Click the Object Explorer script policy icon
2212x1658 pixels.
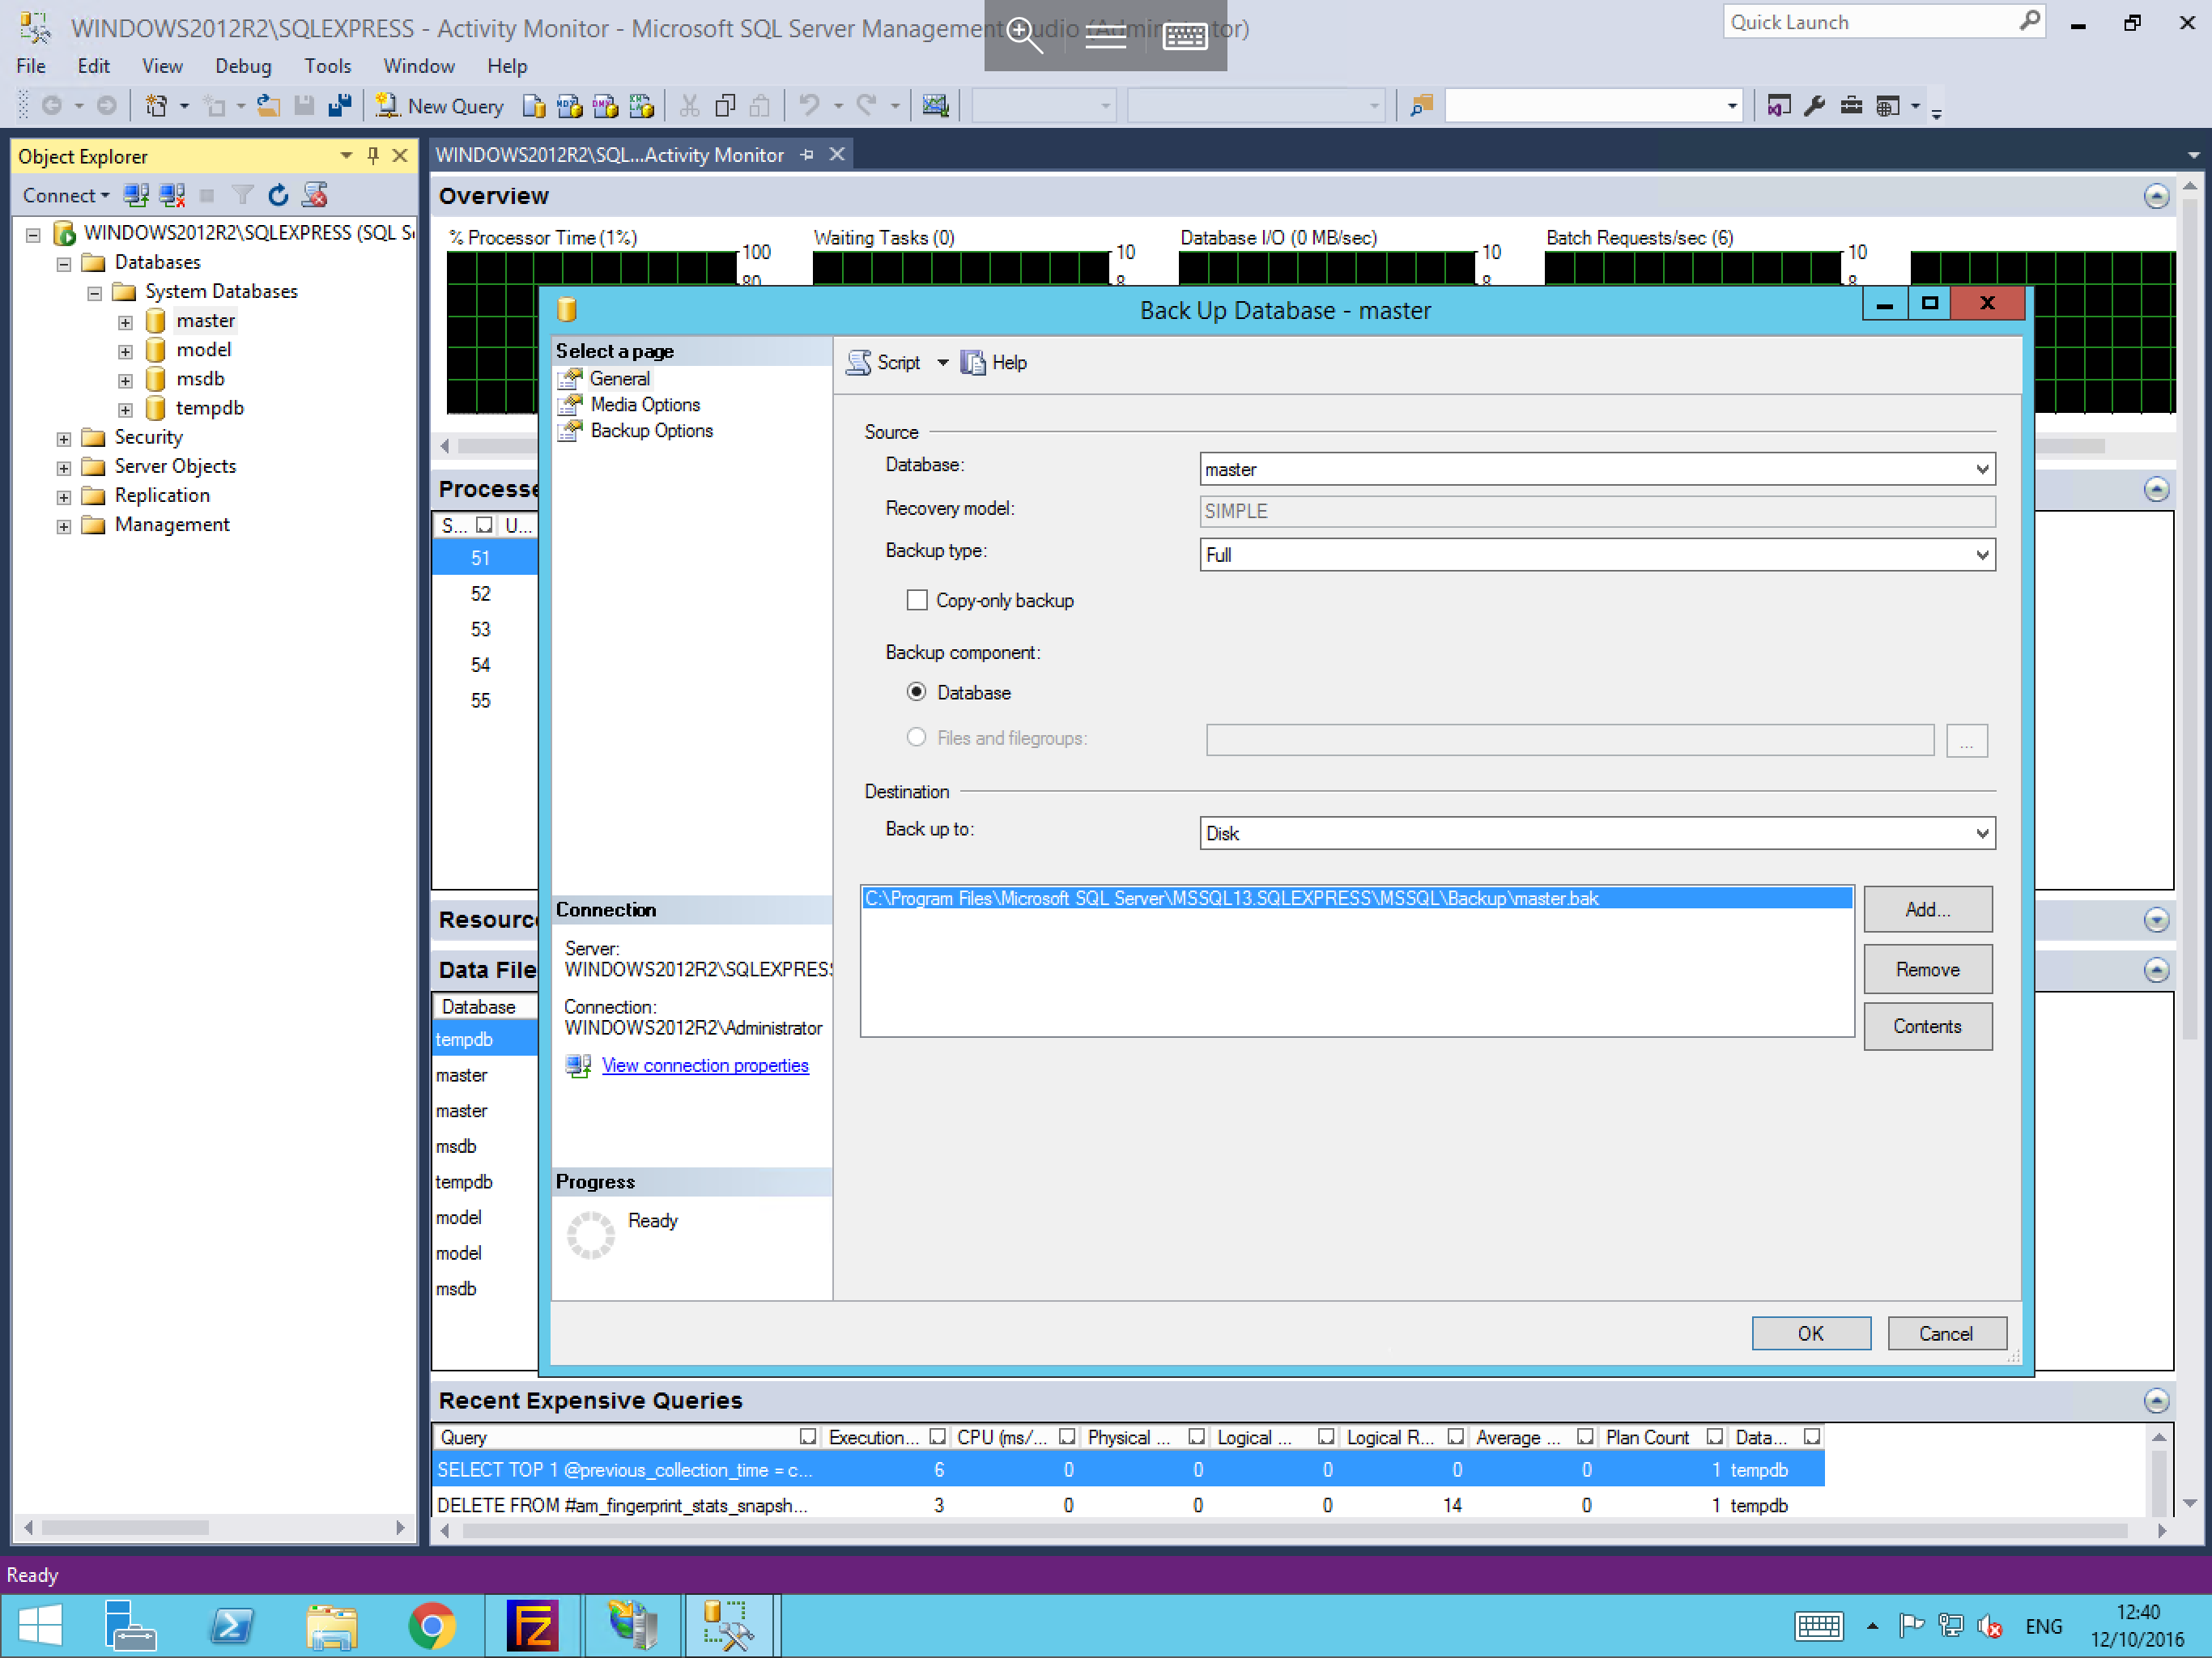[x=315, y=195]
